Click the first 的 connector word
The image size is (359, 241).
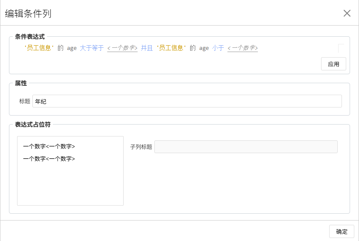coord(61,48)
